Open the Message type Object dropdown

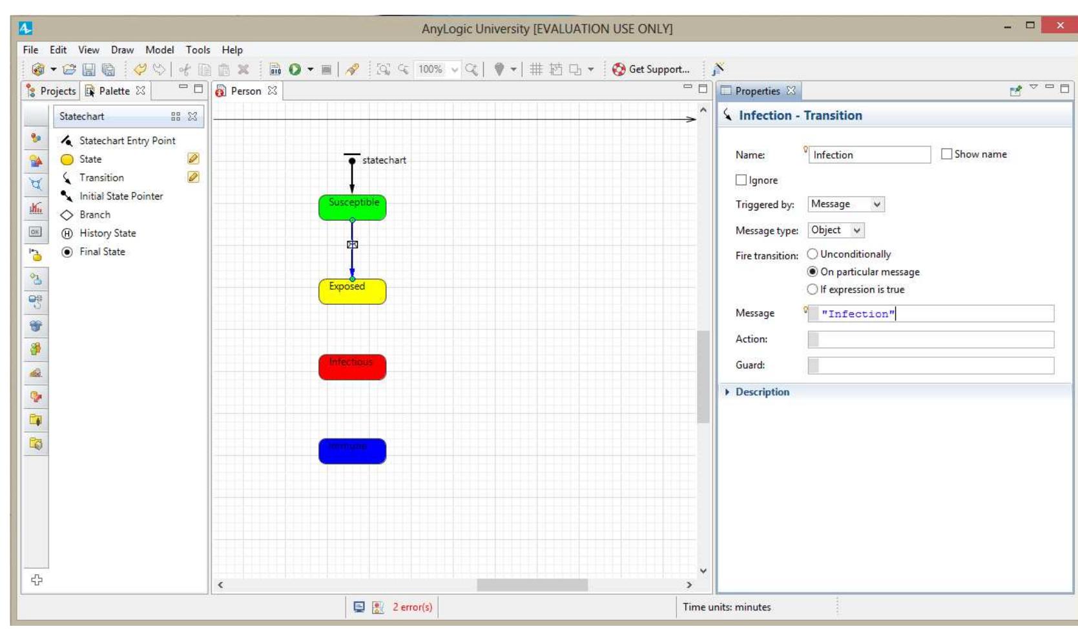(836, 231)
